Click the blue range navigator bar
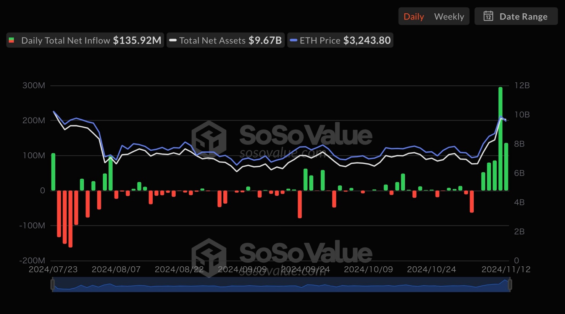The width and height of the screenshot is (565, 314). 281,285
